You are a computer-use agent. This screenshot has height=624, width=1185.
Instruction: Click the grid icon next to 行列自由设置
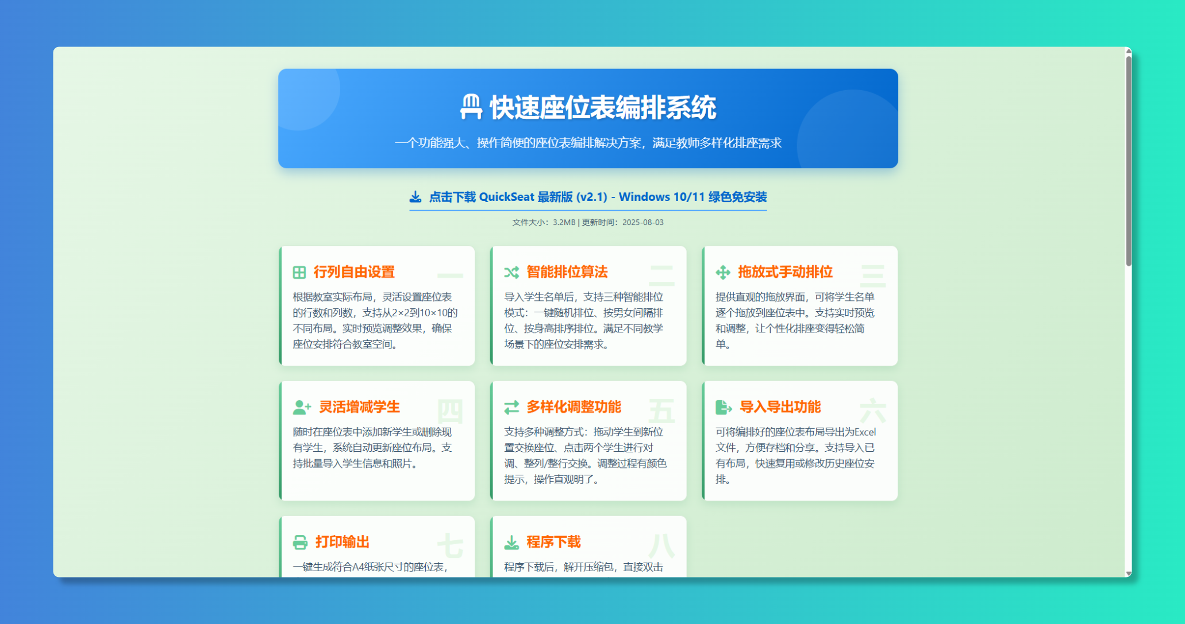[299, 272]
